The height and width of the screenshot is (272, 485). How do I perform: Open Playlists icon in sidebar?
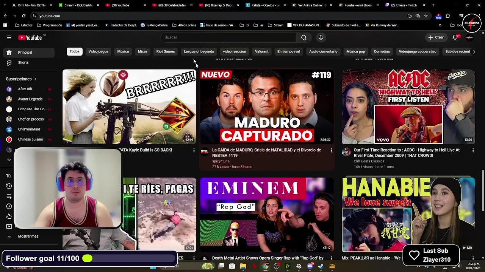click(x=9, y=196)
